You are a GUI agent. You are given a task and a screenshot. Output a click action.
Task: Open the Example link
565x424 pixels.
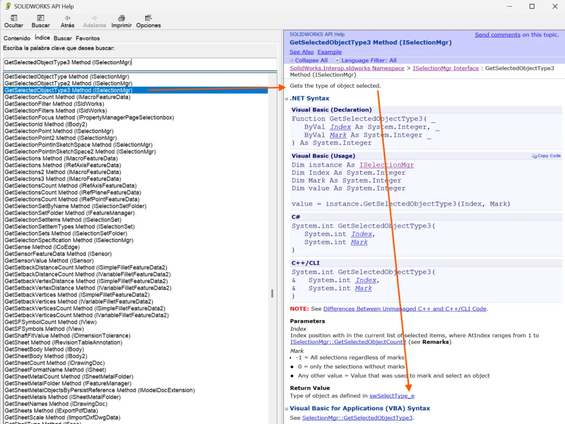[x=329, y=52]
